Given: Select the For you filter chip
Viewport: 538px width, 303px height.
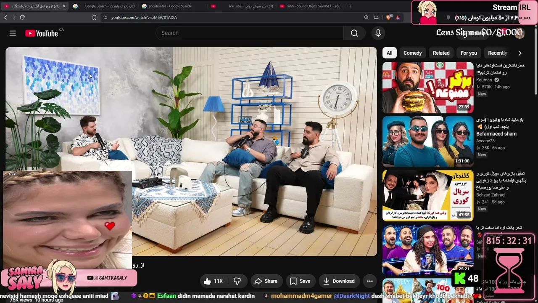Looking at the screenshot, I should pos(469,53).
